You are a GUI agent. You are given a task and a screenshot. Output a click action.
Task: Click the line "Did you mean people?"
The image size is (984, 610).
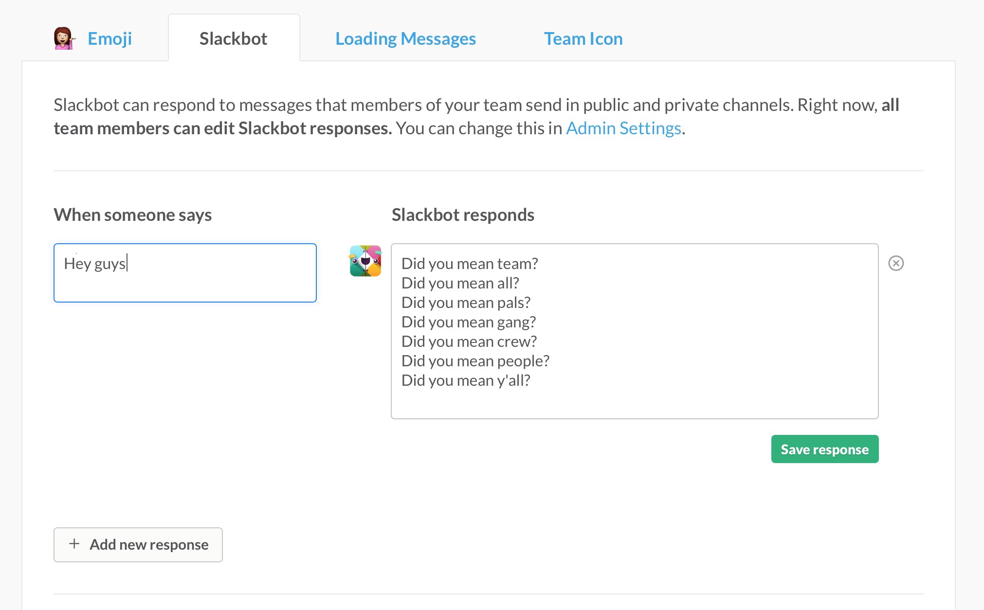click(x=475, y=361)
